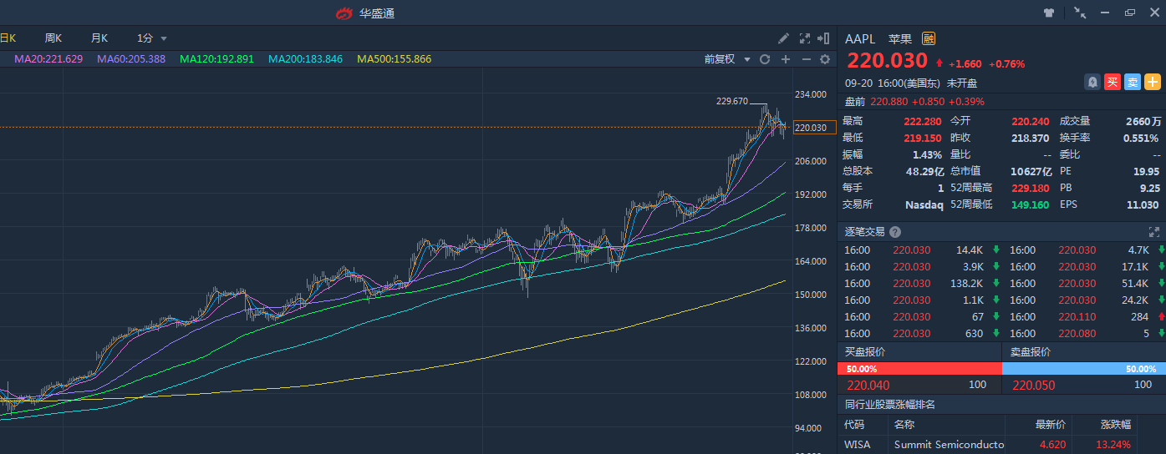Open help icon beside 逐笔交易
Viewport: 1166px width, 454px height.
pyautogui.click(x=895, y=232)
